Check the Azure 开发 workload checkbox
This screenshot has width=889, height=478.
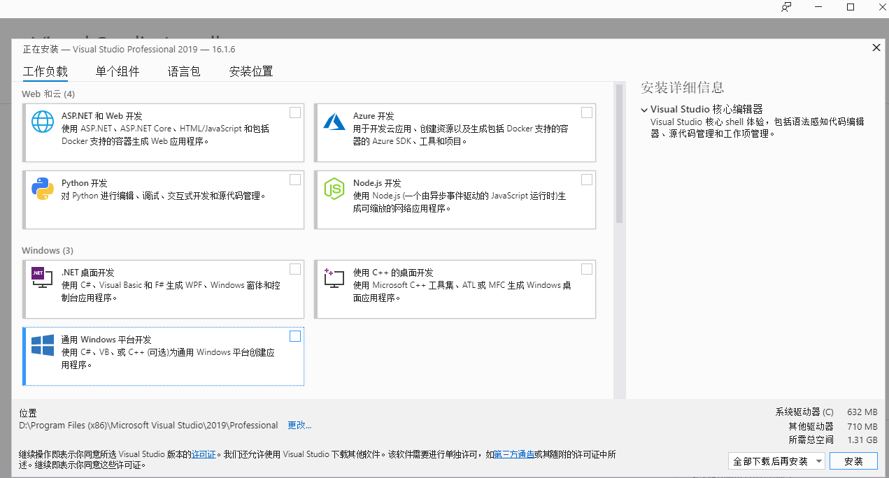[x=587, y=113]
